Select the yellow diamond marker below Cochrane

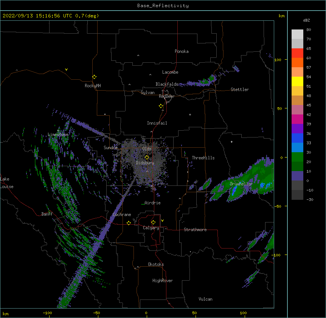point(129,223)
